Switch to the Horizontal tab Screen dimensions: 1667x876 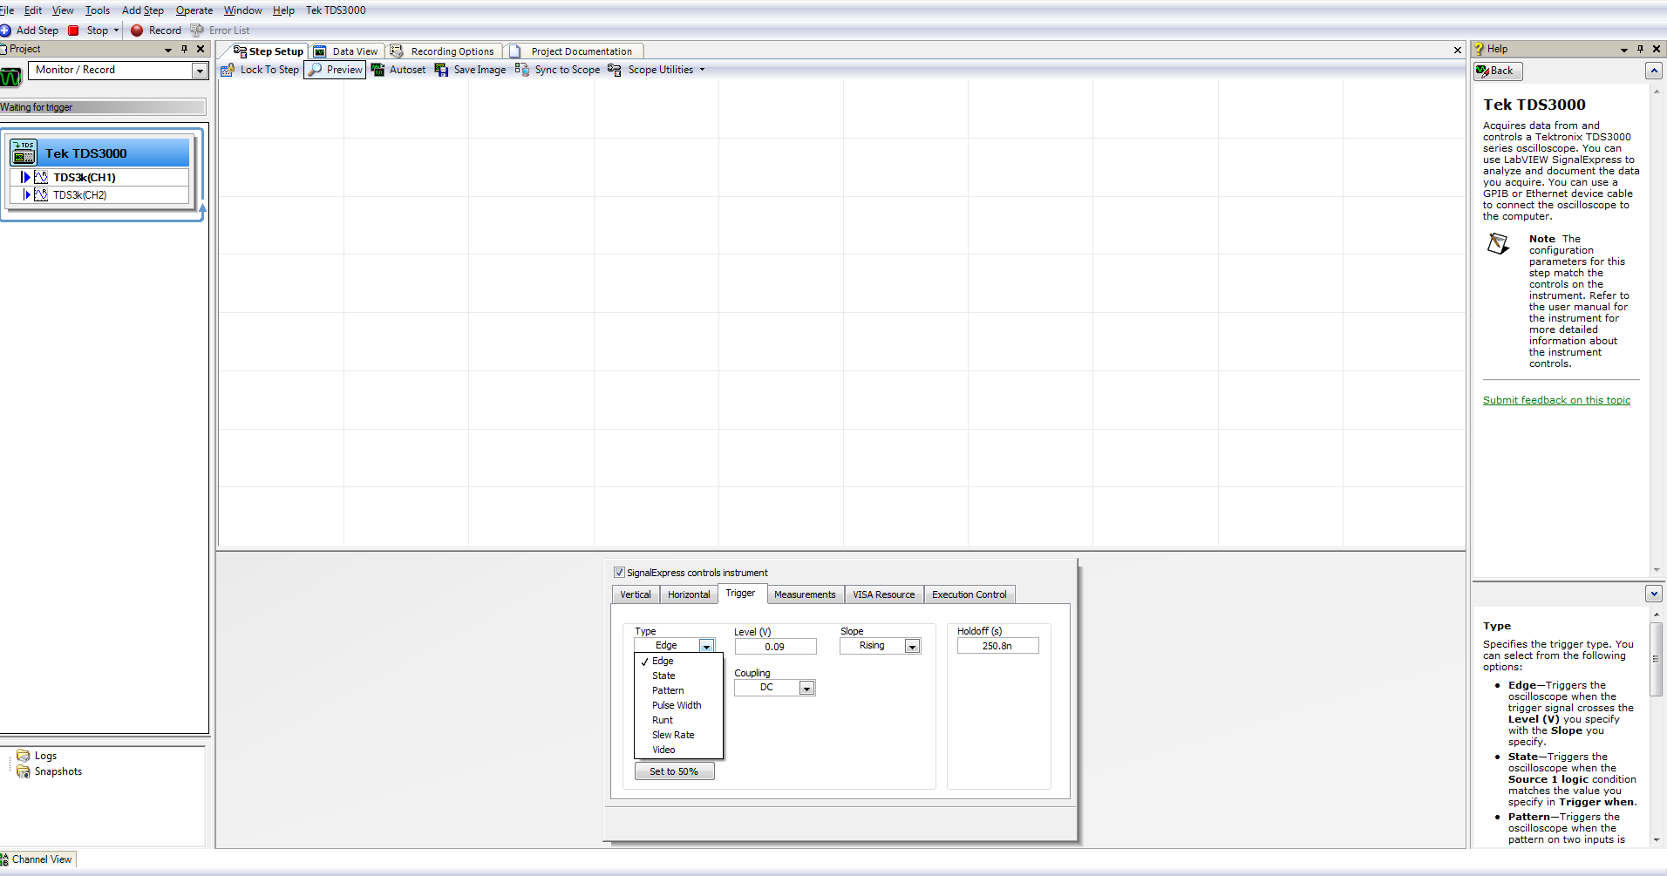(x=689, y=594)
